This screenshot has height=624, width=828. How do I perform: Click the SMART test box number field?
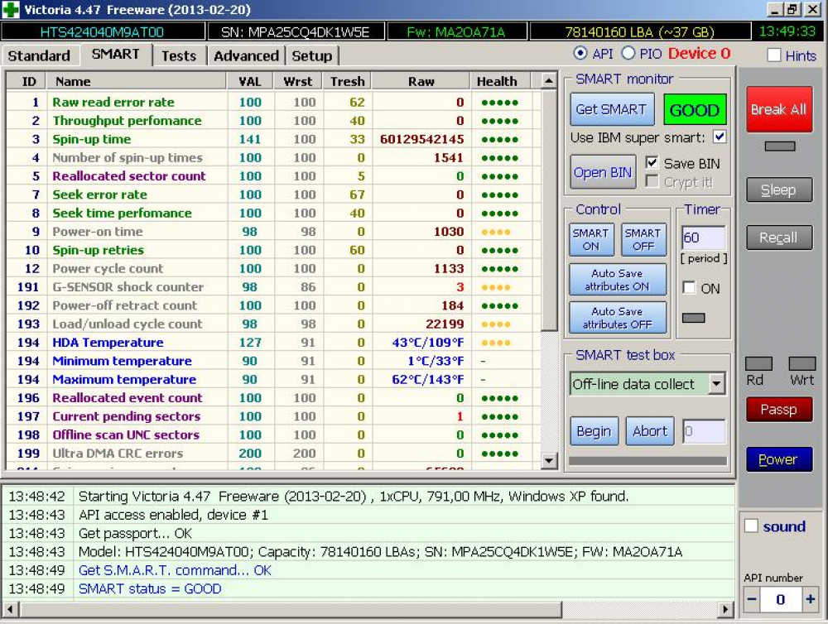[705, 431]
